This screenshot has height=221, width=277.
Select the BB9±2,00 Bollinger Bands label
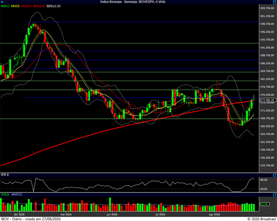pyautogui.click(x=53, y=6)
